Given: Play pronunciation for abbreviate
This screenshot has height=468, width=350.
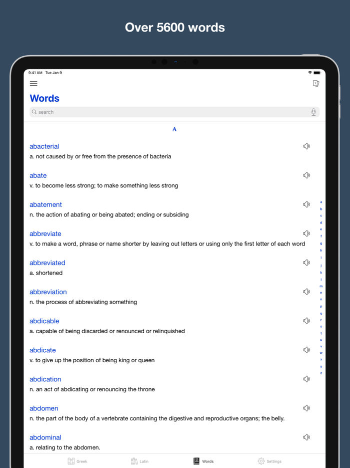Looking at the screenshot, I should [x=306, y=233].
